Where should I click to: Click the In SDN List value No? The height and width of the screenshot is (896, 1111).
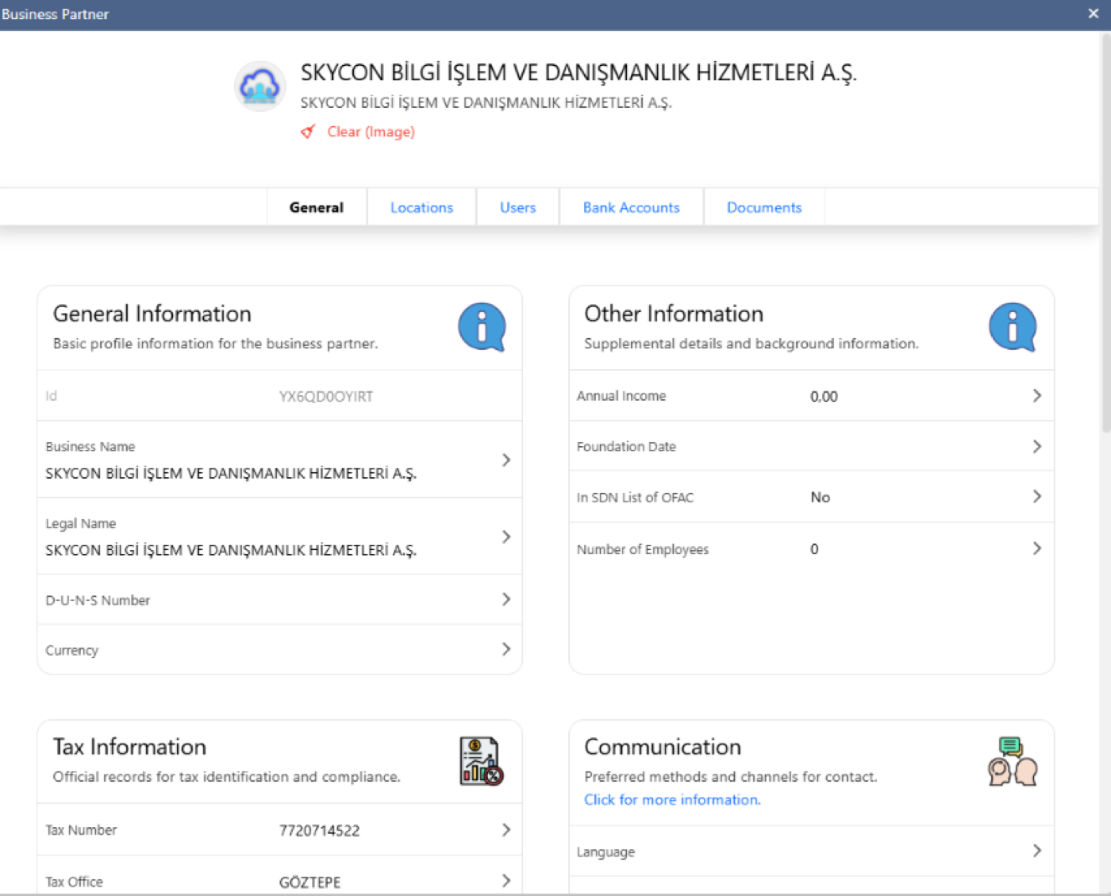820,498
